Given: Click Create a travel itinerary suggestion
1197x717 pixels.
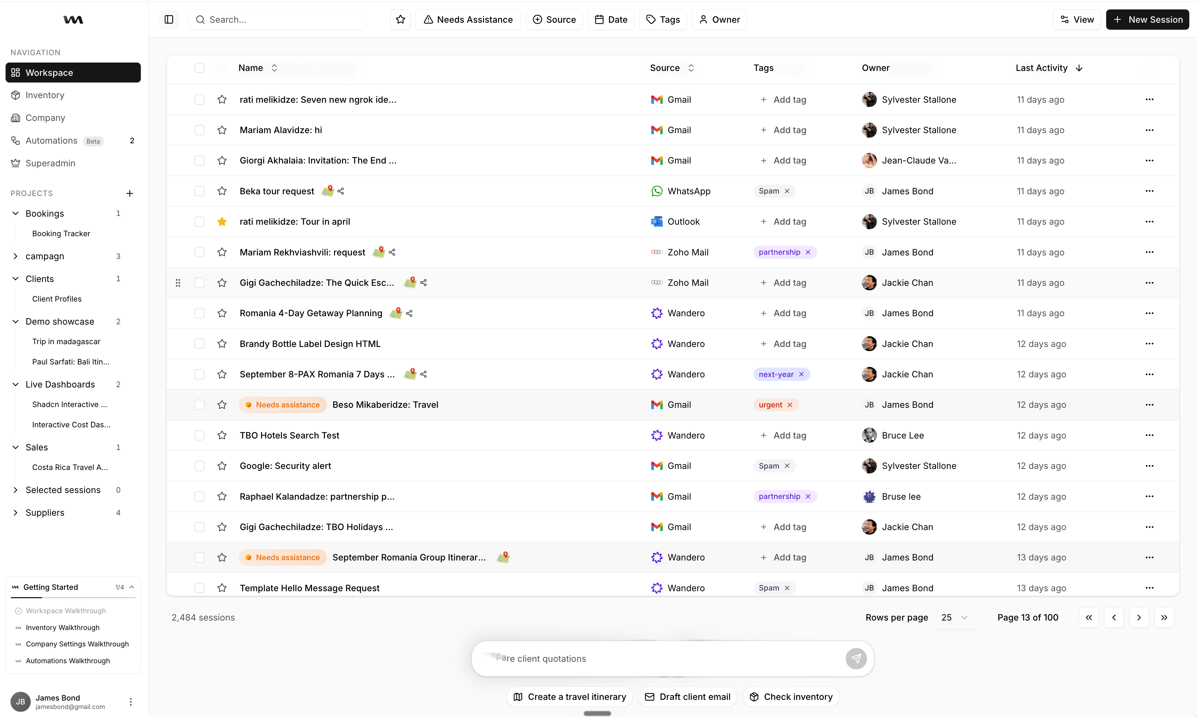Looking at the screenshot, I should 569,696.
